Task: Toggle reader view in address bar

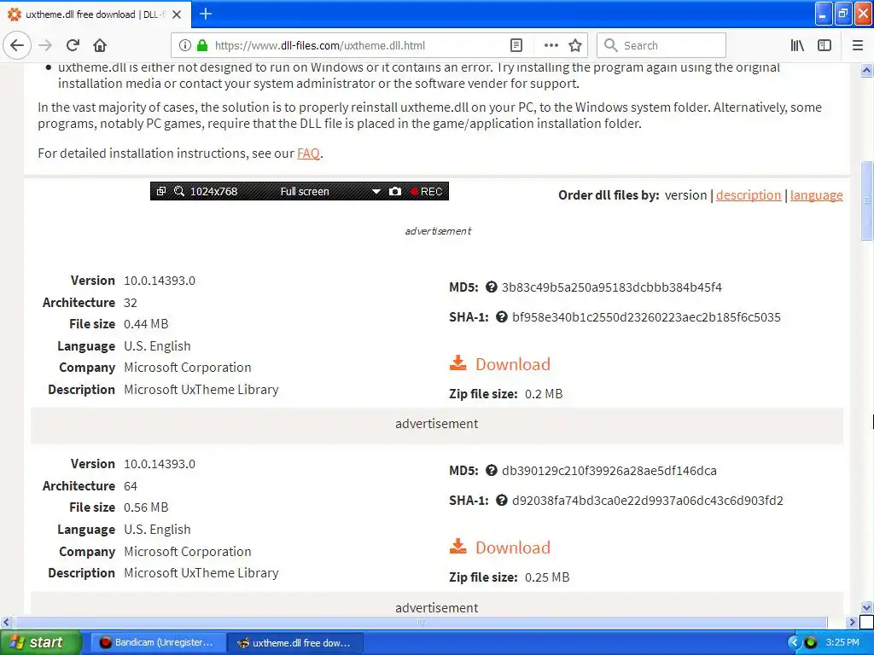Action: point(516,46)
